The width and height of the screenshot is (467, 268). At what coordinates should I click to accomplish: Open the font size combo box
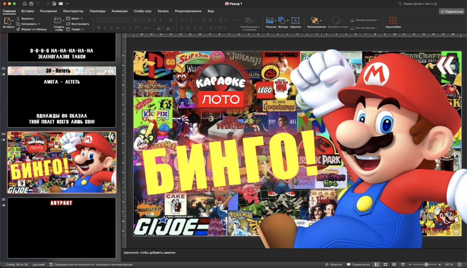coord(145,20)
